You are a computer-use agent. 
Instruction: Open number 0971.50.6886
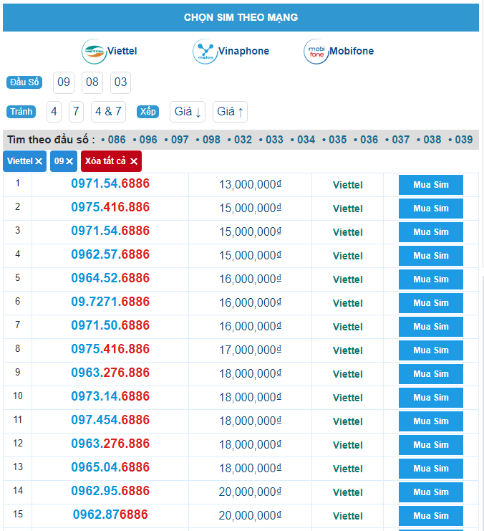click(110, 325)
